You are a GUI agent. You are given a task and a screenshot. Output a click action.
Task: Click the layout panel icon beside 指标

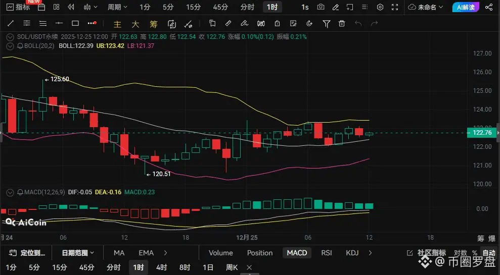pyautogui.click(x=41, y=7)
